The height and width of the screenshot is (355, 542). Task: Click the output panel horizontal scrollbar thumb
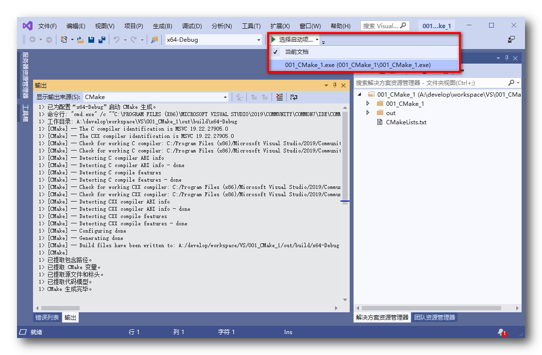point(61,307)
